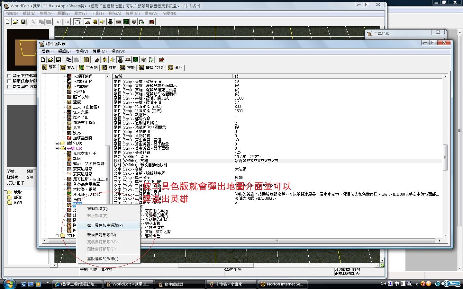Open Campaign editor icon in WorldEdit toolbar
This screenshot has width=463, height=289.
click(118, 22)
